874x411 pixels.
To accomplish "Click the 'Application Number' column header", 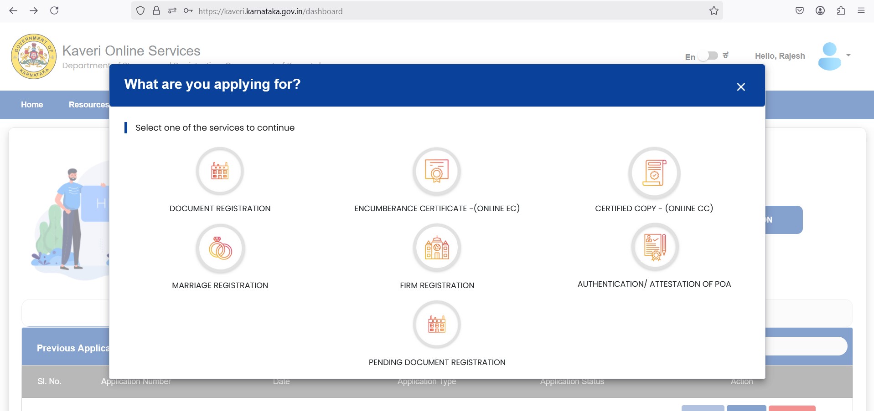I will point(136,381).
